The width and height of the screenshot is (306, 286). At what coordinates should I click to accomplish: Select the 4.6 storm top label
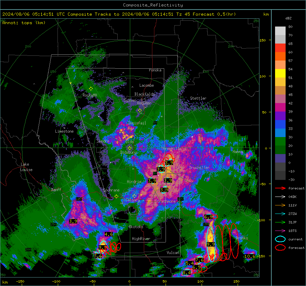[x=109, y=234]
